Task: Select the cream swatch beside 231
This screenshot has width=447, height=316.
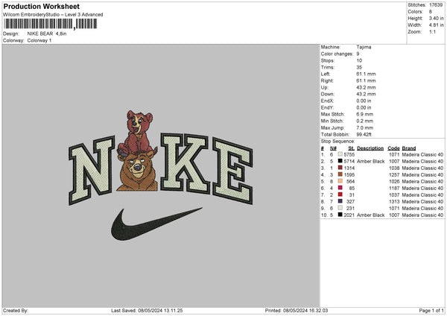Action: (x=340, y=208)
